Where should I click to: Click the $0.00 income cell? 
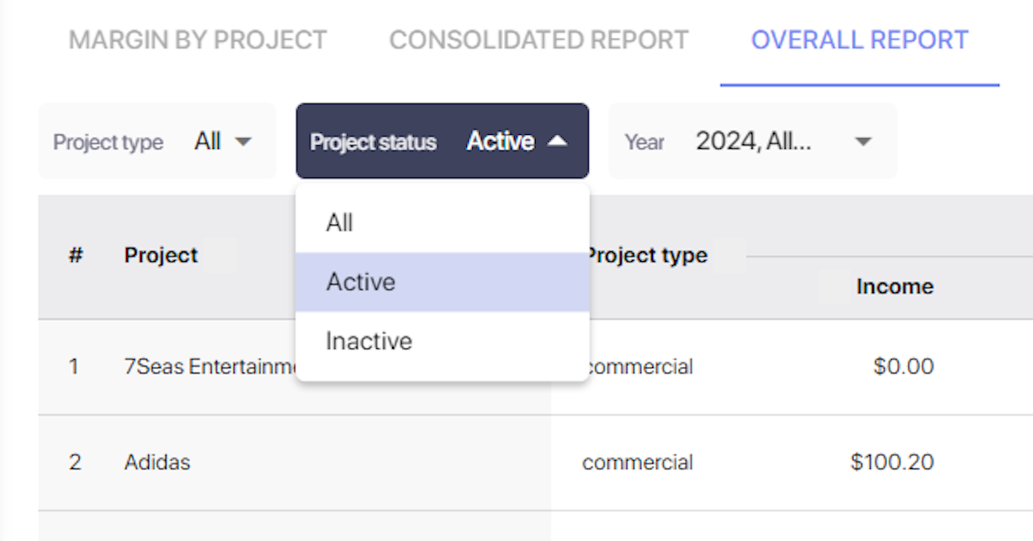tap(903, 366)
